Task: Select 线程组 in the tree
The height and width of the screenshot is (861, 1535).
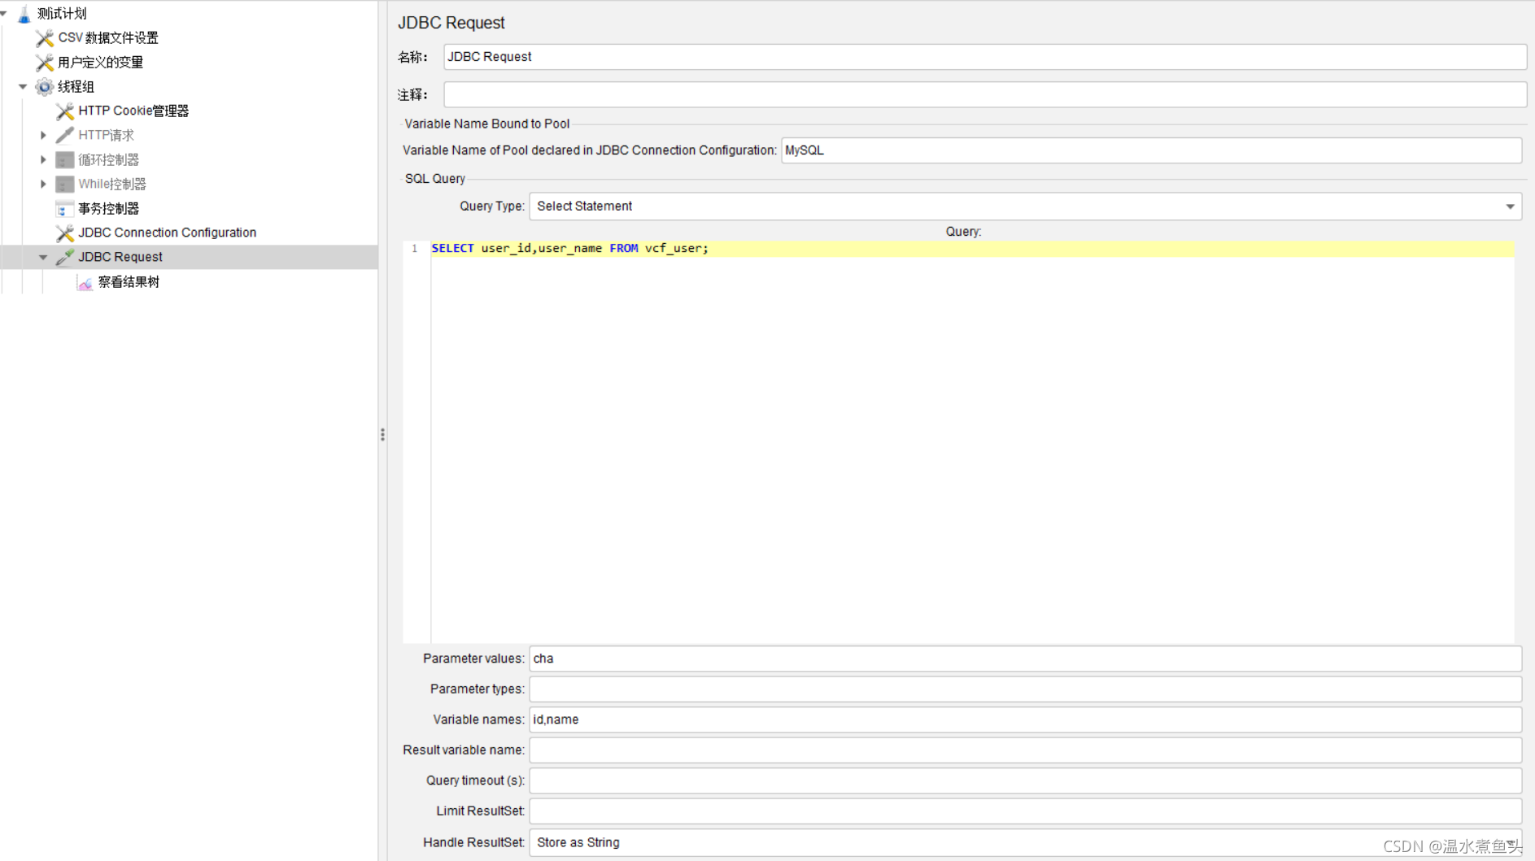Action: point(76,87)
